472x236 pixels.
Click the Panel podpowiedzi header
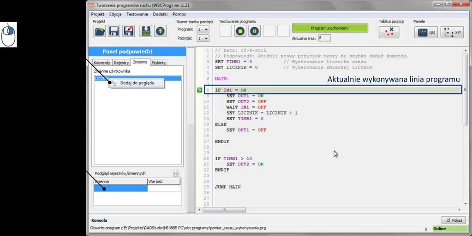tap(137, 52)
